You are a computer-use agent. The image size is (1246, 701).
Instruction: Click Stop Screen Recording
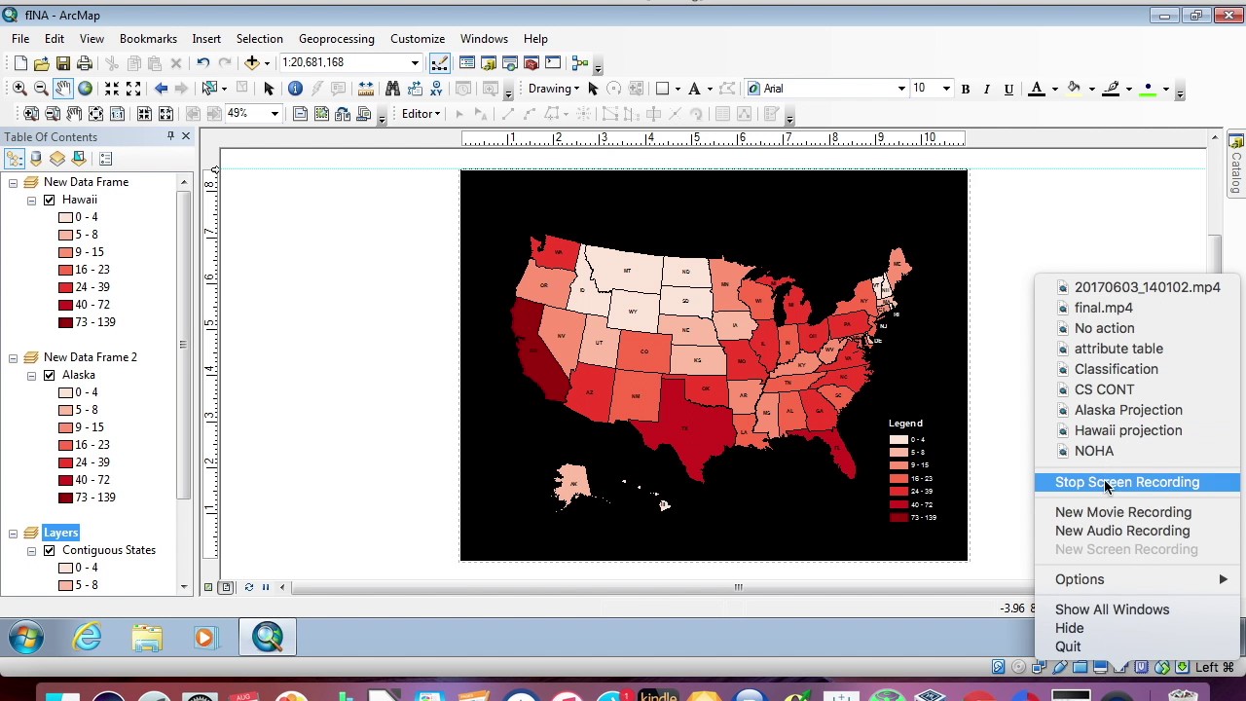[x=1137, y=482]
